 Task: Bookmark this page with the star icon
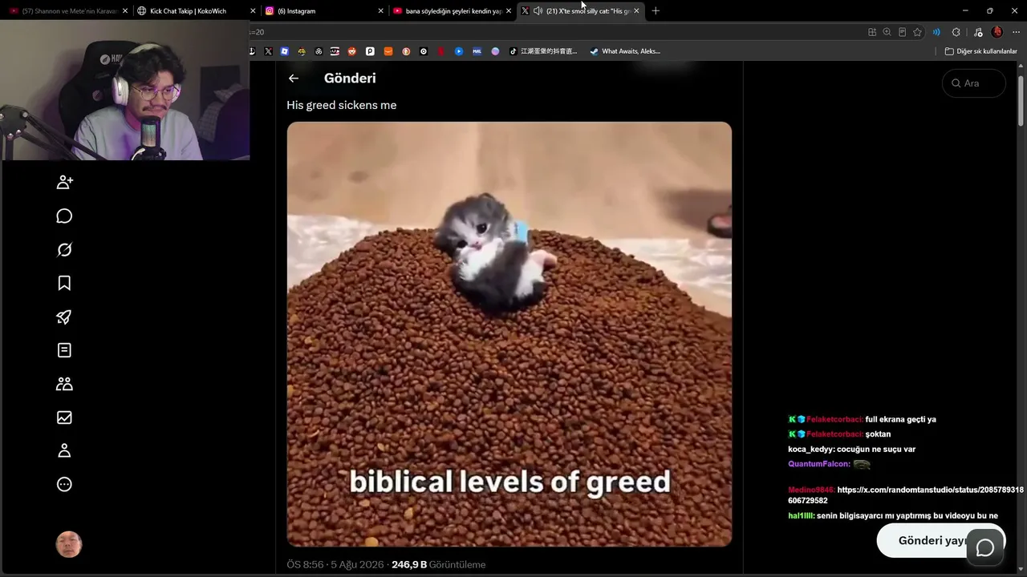click(917, 32)
